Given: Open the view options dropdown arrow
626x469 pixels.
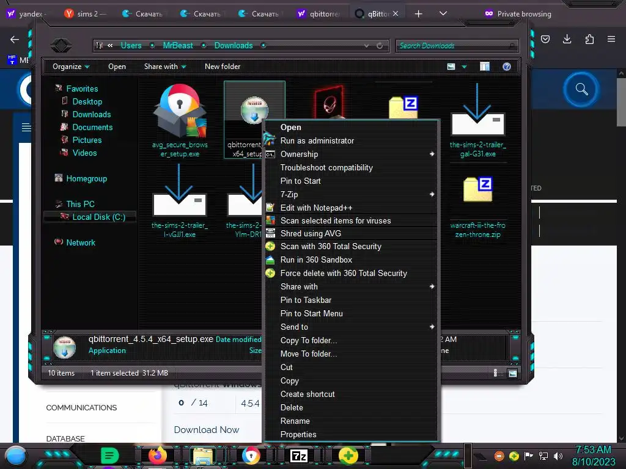Looking at the screenshot, I should point(464,67).
